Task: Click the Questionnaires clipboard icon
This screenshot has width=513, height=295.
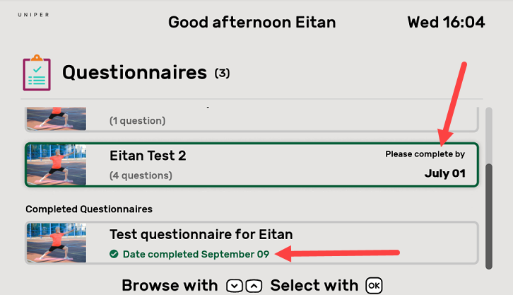Action: pyautogui.click(x=36, y=72)
